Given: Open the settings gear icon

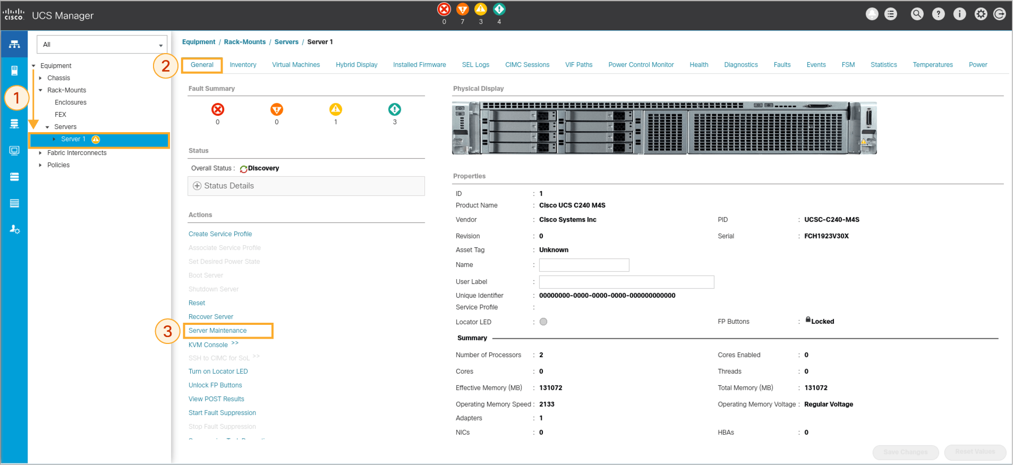Looking at the screenshot, I should click(981, 14).
